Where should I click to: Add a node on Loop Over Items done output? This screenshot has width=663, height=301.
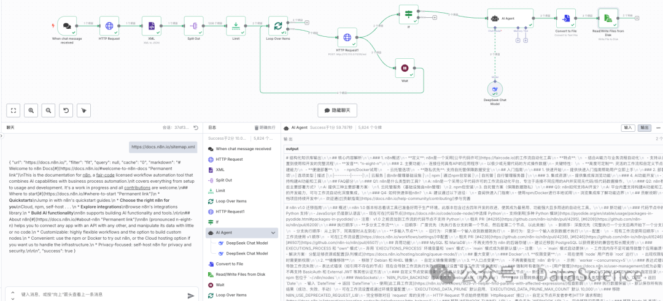[x=307, y=23]
